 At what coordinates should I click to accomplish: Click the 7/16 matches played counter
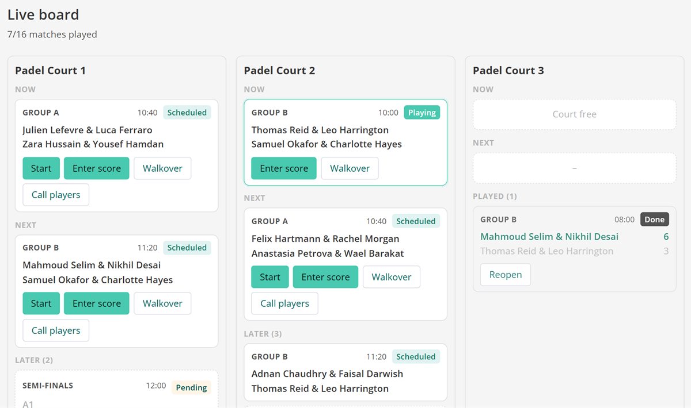[x=52, y=34]
